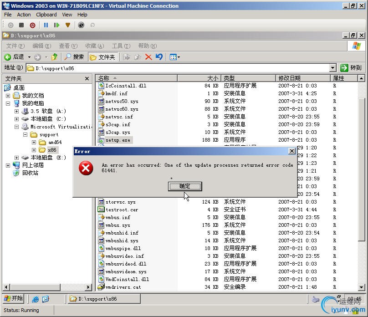The image size is (368, 317).
Task: Click file list scroll down arrow
Action: (361, 287)
